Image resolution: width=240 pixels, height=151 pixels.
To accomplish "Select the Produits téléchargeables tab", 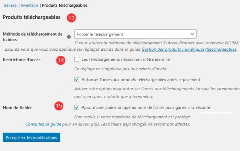I will (64, 5).
